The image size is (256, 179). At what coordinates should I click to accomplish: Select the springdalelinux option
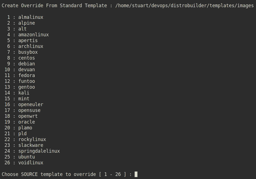tap(39, 151)
